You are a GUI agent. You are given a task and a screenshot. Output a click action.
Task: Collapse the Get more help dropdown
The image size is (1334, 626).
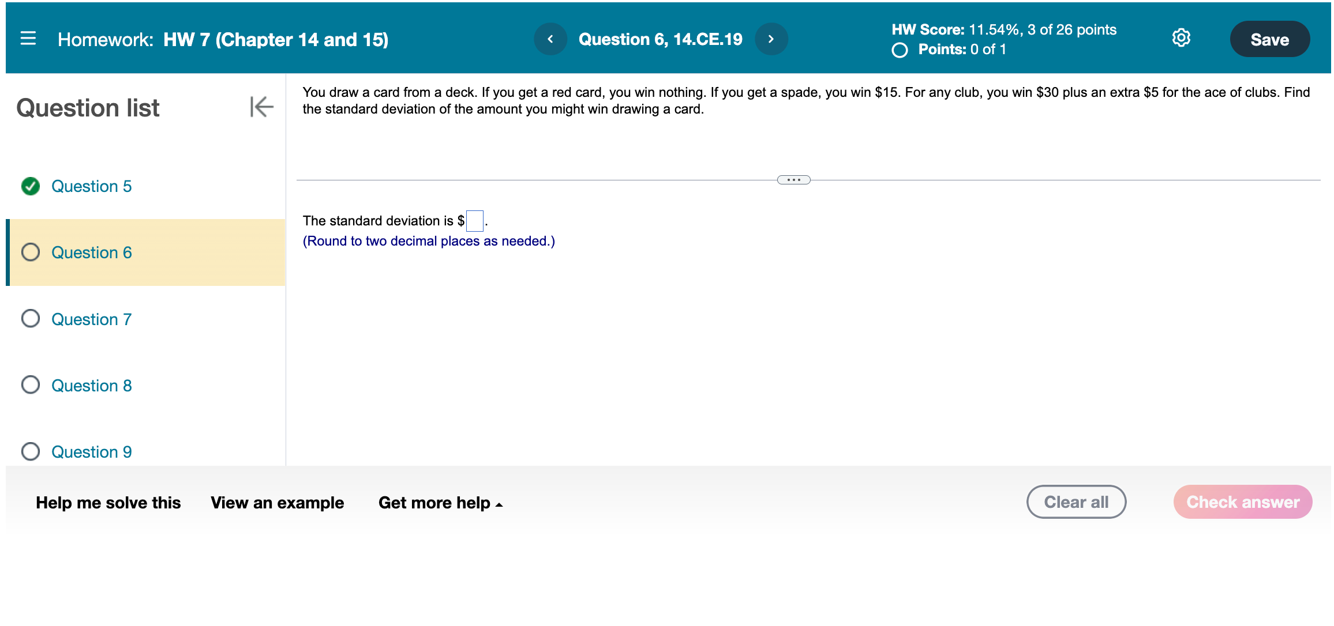pos(500,503)
